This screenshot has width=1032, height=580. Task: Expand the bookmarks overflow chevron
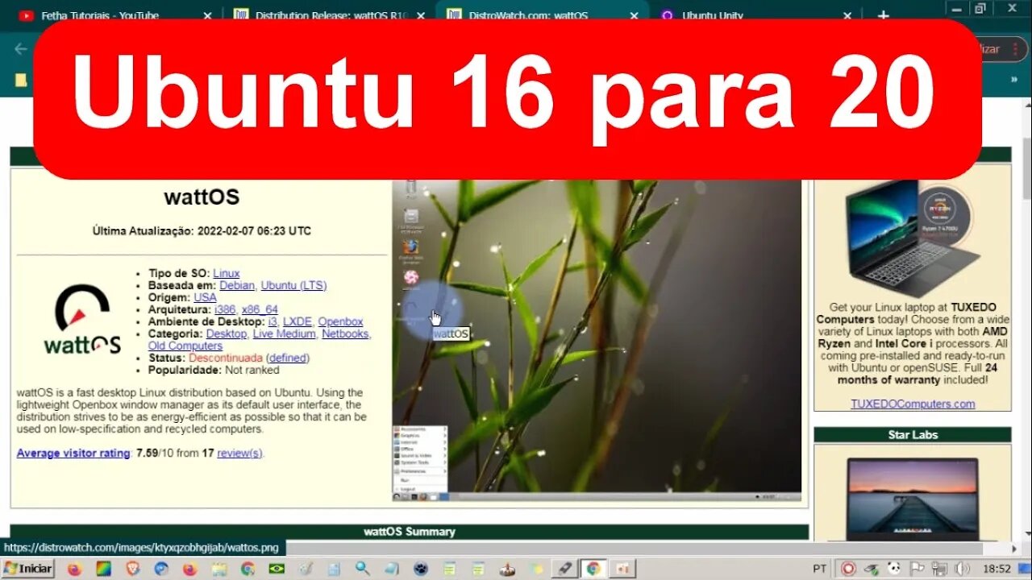pyautogui.click(x=1013, y=80)
